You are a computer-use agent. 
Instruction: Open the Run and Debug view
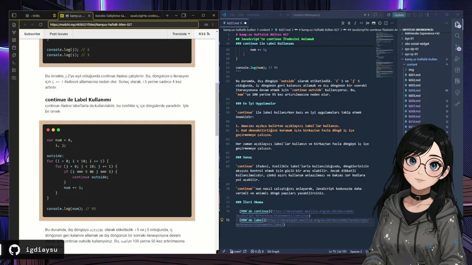[x=458, y=59]
